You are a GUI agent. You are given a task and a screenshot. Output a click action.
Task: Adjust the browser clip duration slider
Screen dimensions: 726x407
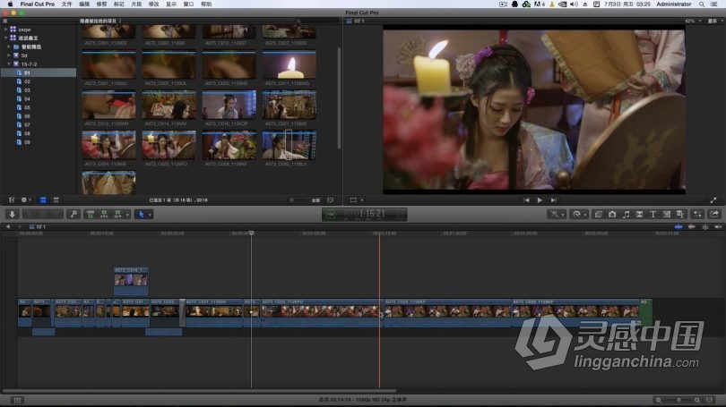click(x=299, y=200)
